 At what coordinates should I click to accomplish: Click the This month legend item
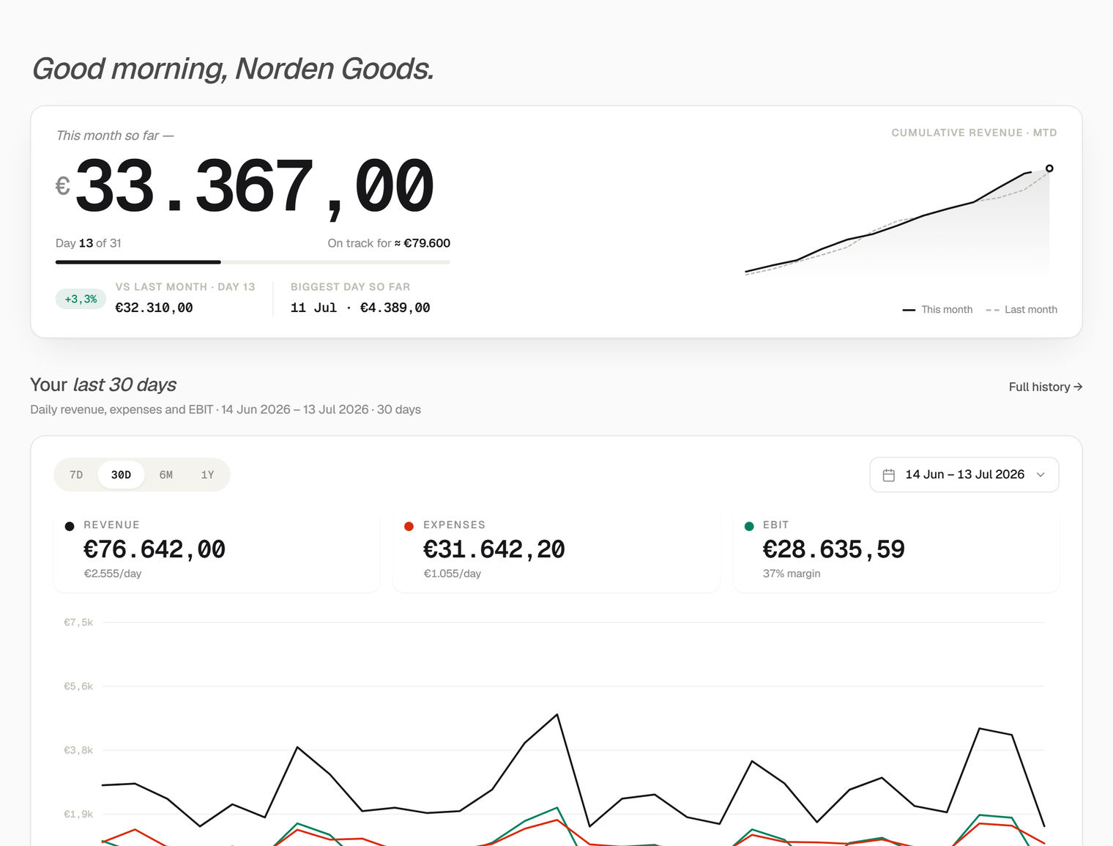(x=937, y=310)
